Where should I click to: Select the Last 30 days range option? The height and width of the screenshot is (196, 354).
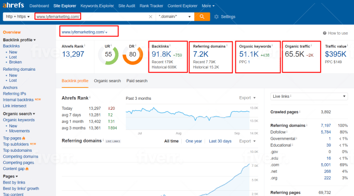coord(220,141)
